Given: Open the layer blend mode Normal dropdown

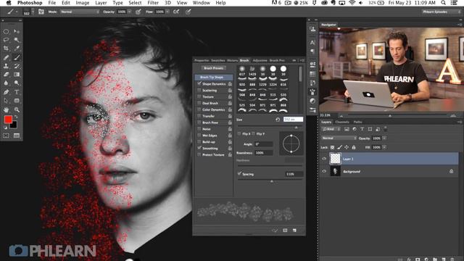Looking at the screenshot, I should (339, 138).
